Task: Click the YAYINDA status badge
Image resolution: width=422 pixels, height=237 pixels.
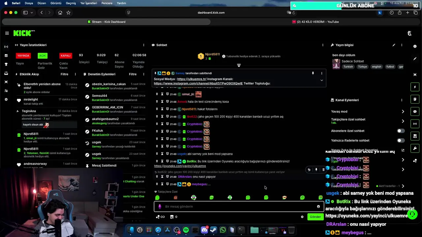Action: click(23, 56)
